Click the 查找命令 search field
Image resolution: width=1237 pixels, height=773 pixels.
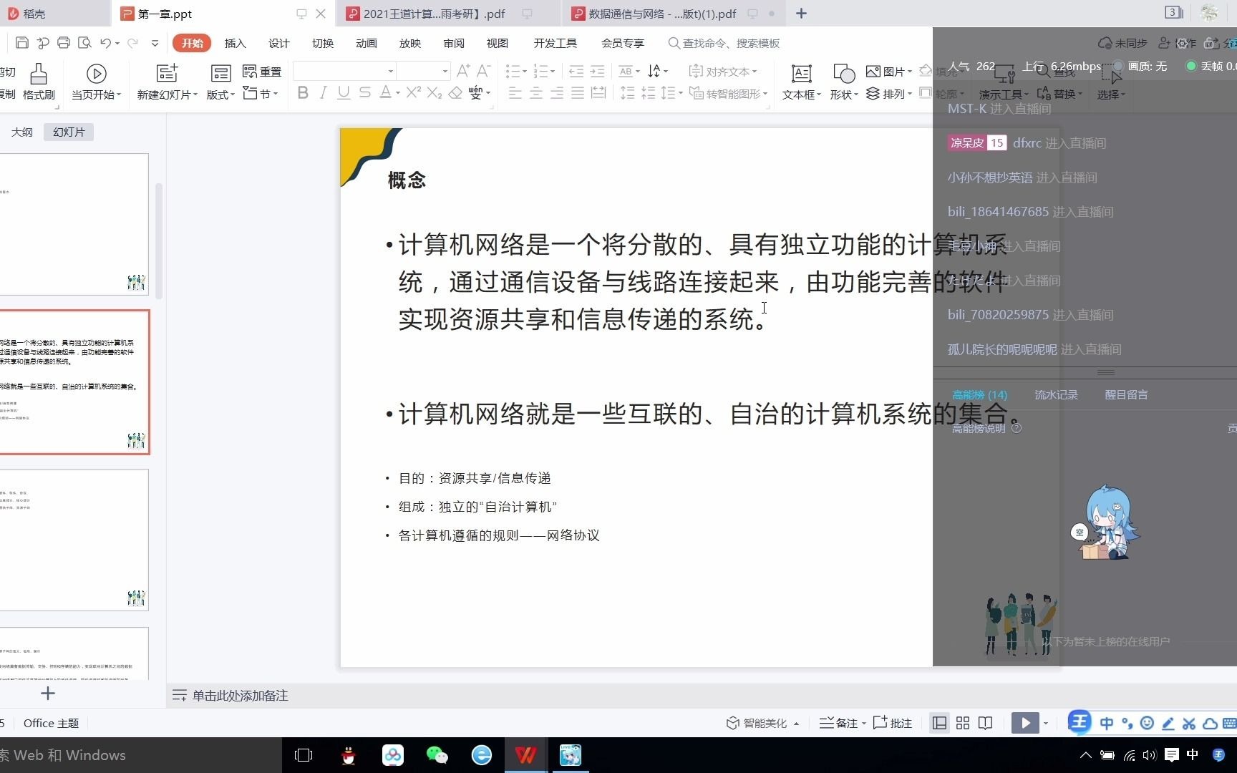[724, 43]
